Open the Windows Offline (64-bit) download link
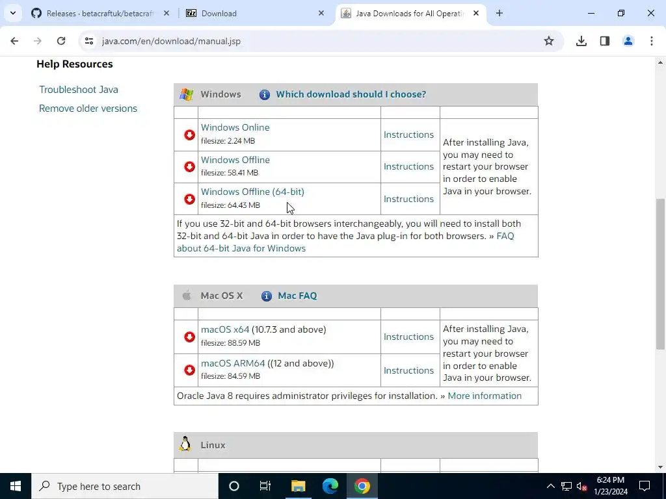Viewport: 666px width, 499px height. pos(253,192)
